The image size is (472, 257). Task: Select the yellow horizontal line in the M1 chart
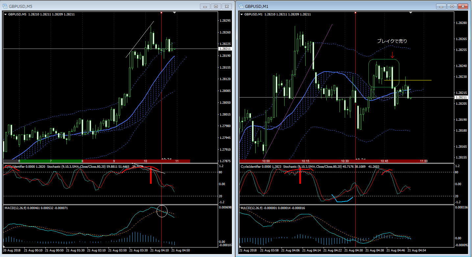click(x=408, y=80)
